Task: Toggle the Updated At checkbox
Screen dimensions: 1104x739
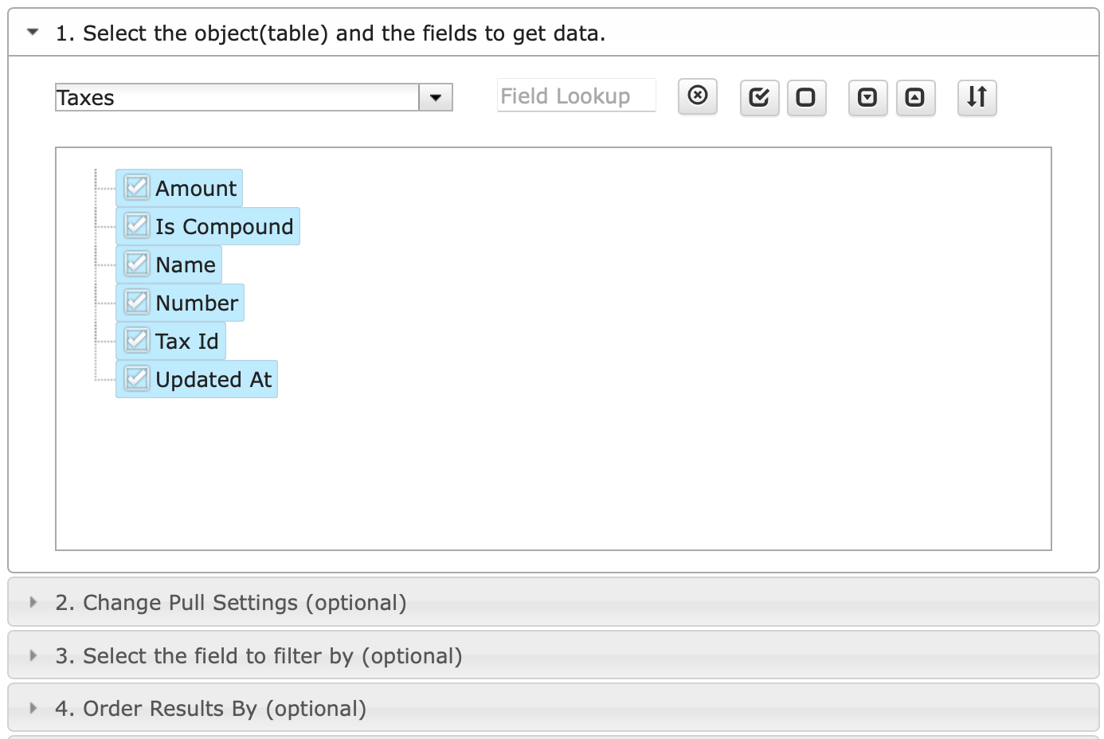Action: tap(137, 379)
